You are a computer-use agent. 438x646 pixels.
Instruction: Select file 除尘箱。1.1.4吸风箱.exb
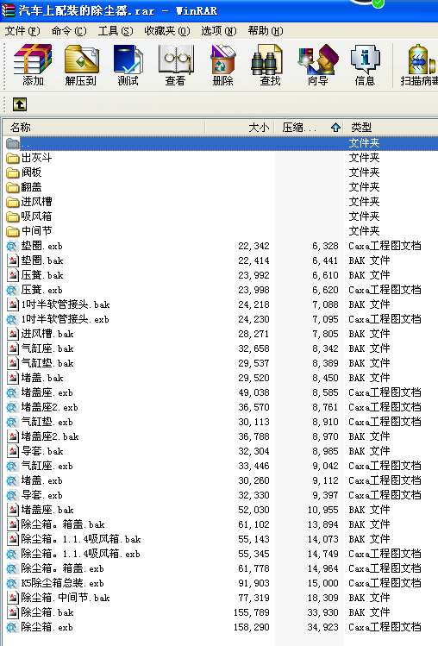tap(80, 554)
